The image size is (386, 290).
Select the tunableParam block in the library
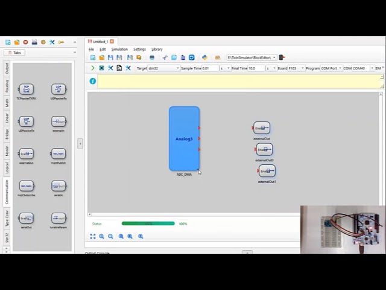click(x=59, y=218)
